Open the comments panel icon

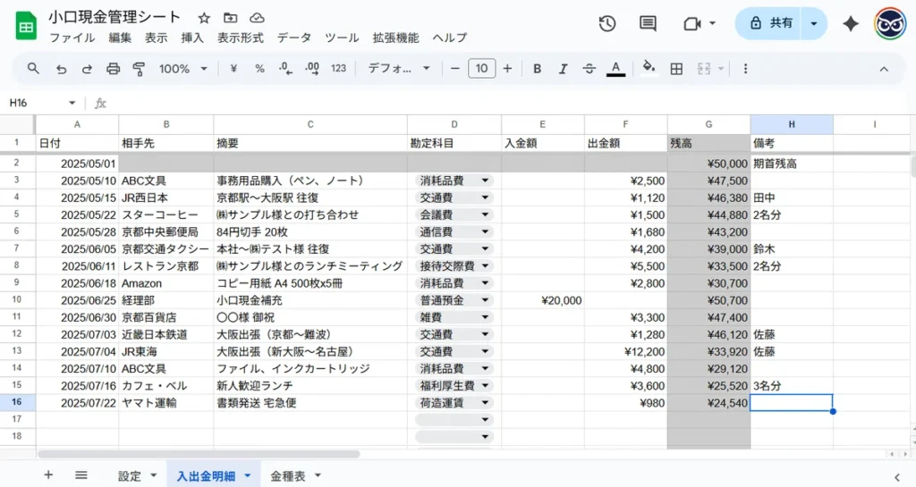coord(648,24)
